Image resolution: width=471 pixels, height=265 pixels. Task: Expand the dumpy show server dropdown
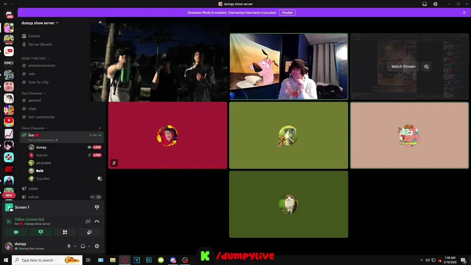click(40, 23)
